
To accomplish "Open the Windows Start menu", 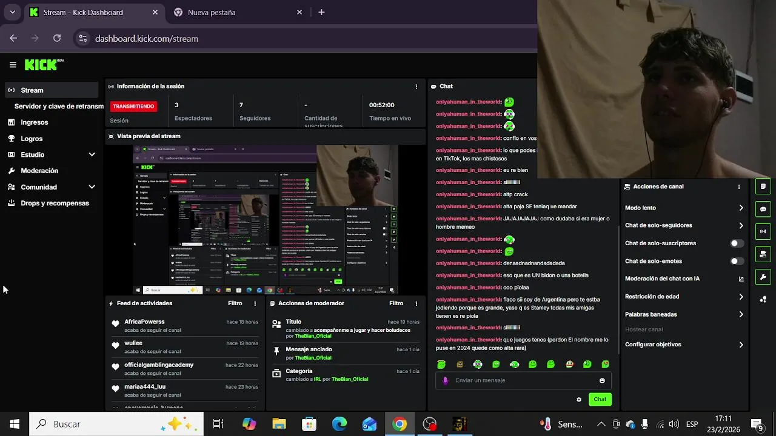I will point(14,424).
